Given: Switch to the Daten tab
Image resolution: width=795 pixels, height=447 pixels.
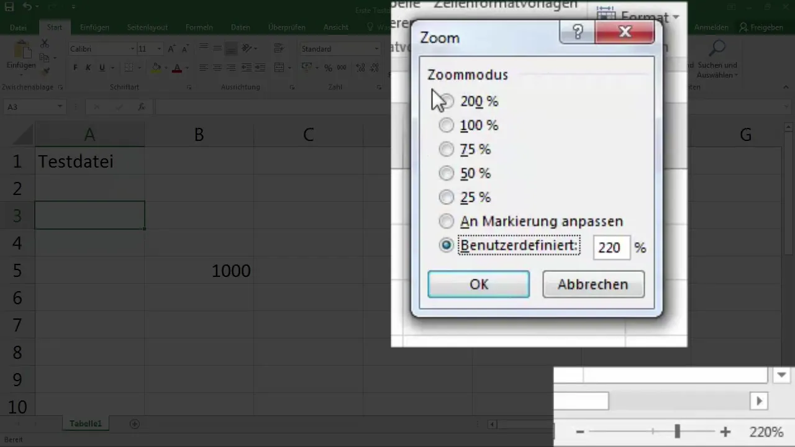Looking at the screenshot, I should [240, 27].
